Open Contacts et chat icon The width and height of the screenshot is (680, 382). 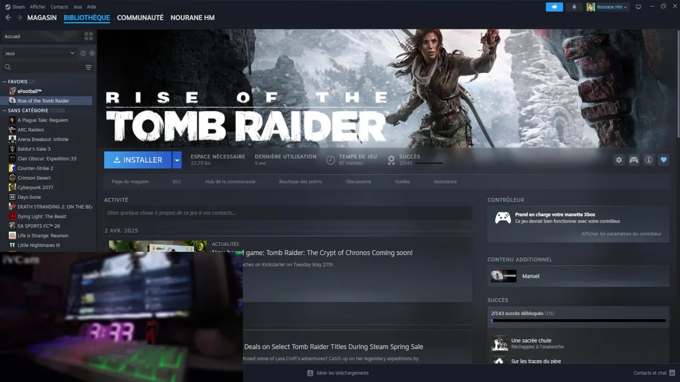pos(673,373)
